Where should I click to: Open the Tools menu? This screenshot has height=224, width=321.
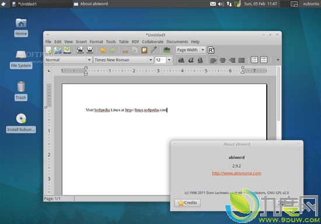111,42
